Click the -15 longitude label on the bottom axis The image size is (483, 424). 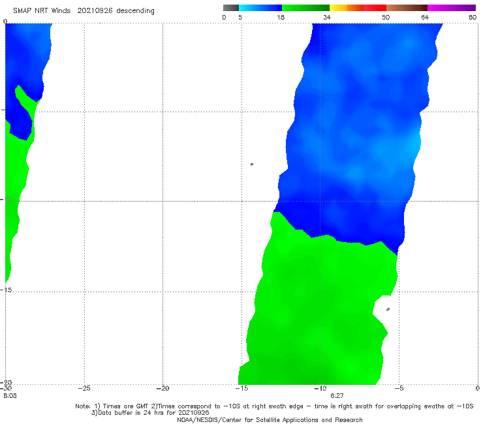[241, 388]
